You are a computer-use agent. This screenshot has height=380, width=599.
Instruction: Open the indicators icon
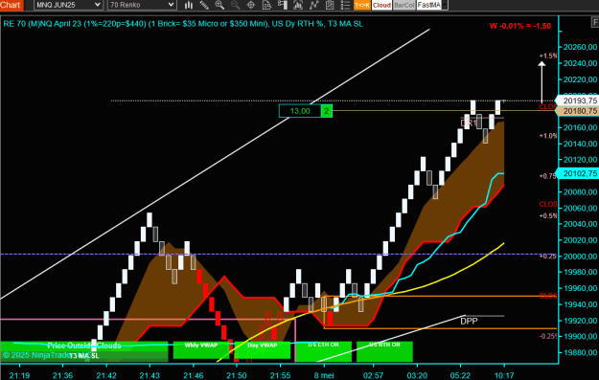tap(298, 5)
